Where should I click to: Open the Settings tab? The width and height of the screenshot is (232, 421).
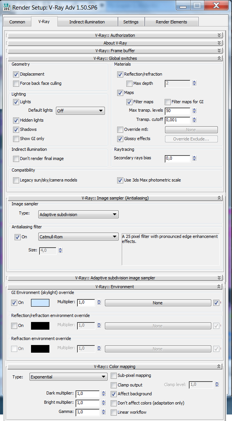point(131,22)
